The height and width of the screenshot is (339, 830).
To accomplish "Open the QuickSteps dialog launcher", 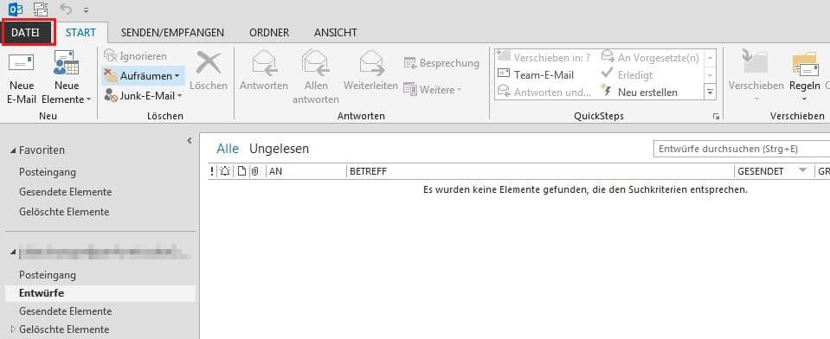I will click(x=717, y=117).
